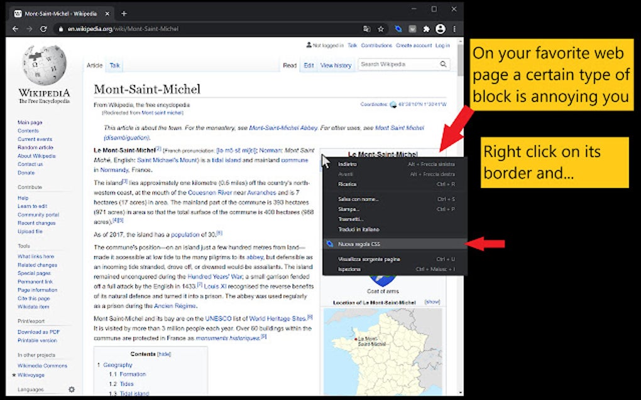
Task: Open the Extensions puzzle icon
Action: coord(426,29)
